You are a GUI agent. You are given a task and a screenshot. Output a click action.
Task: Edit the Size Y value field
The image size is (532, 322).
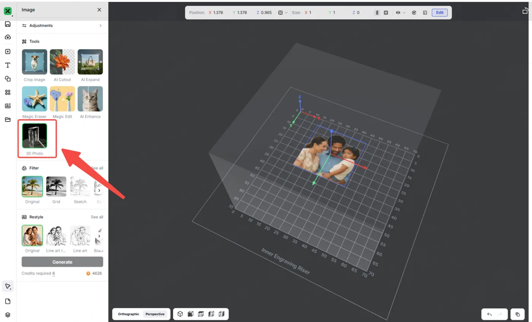click(x=334, y=13)
